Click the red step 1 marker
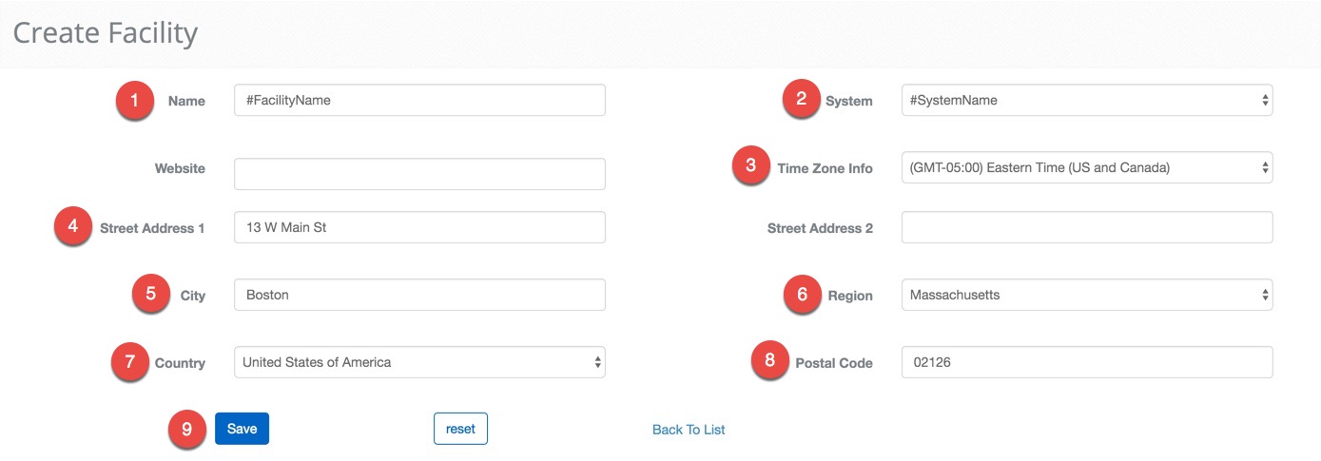Screen dimensions: 1321x461 tap(135, 100)
